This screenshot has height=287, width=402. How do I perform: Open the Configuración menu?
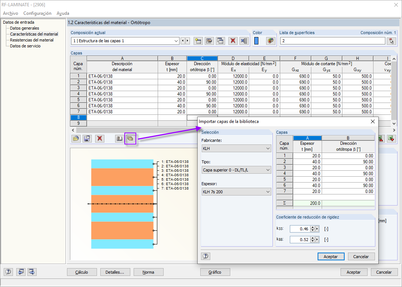pyautogui.click(x=37, y=13)
